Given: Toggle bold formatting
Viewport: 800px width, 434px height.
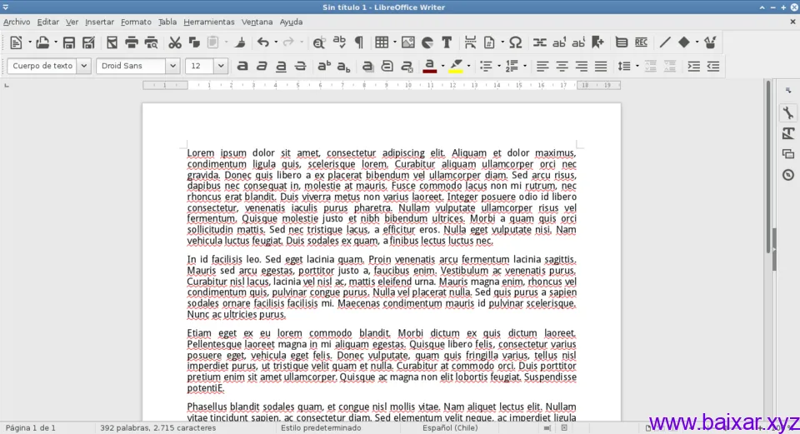Looking at the screenshot, I should (242, 67).
